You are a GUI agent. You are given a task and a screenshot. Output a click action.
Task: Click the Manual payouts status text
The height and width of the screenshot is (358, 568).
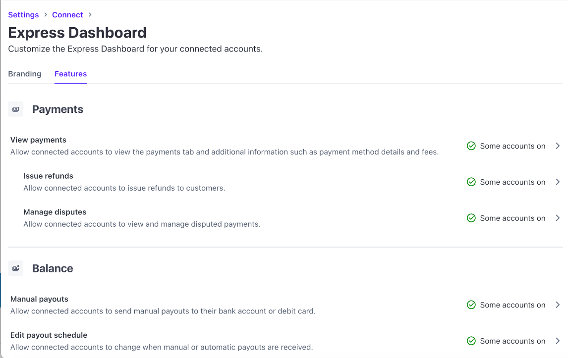point(512,305)
